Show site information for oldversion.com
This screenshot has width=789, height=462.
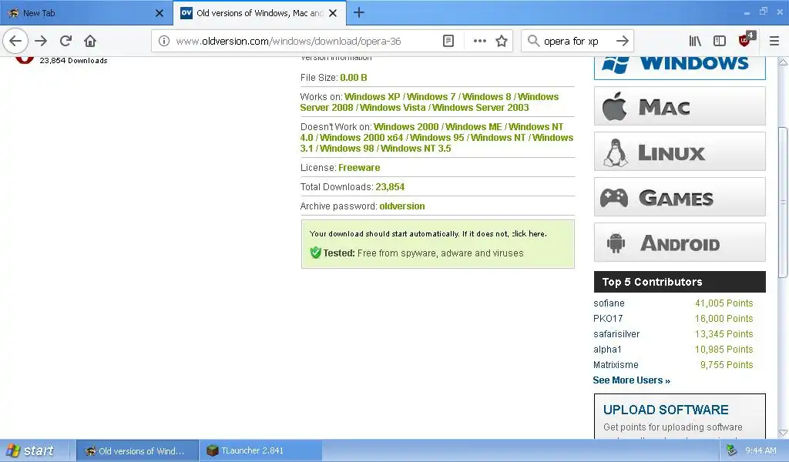pyautogui.click(x=163, y=42)
